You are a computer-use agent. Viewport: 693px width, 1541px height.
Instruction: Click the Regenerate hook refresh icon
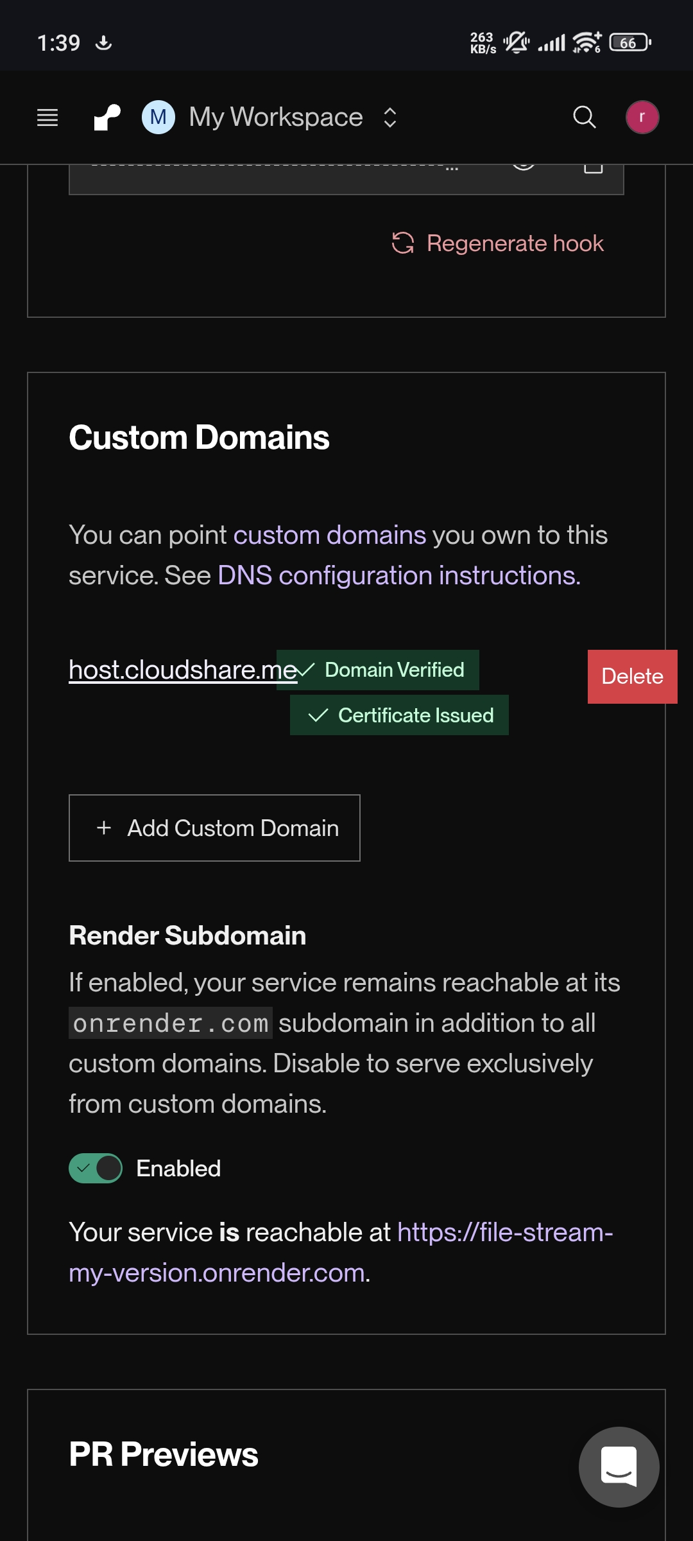(x=403, y=243)
